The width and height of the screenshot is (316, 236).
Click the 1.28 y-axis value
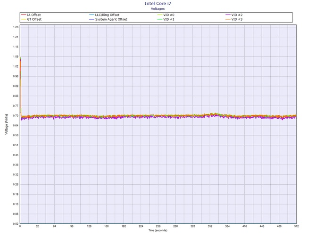tap(16, 27)
